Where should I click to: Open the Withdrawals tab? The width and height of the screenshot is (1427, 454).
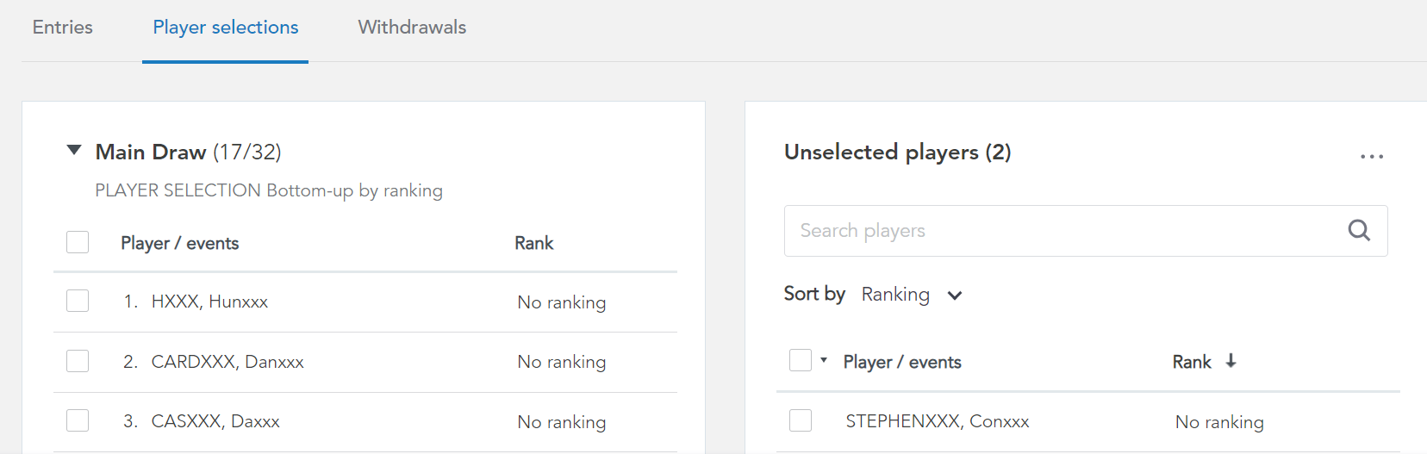click(x=412, y=28)
